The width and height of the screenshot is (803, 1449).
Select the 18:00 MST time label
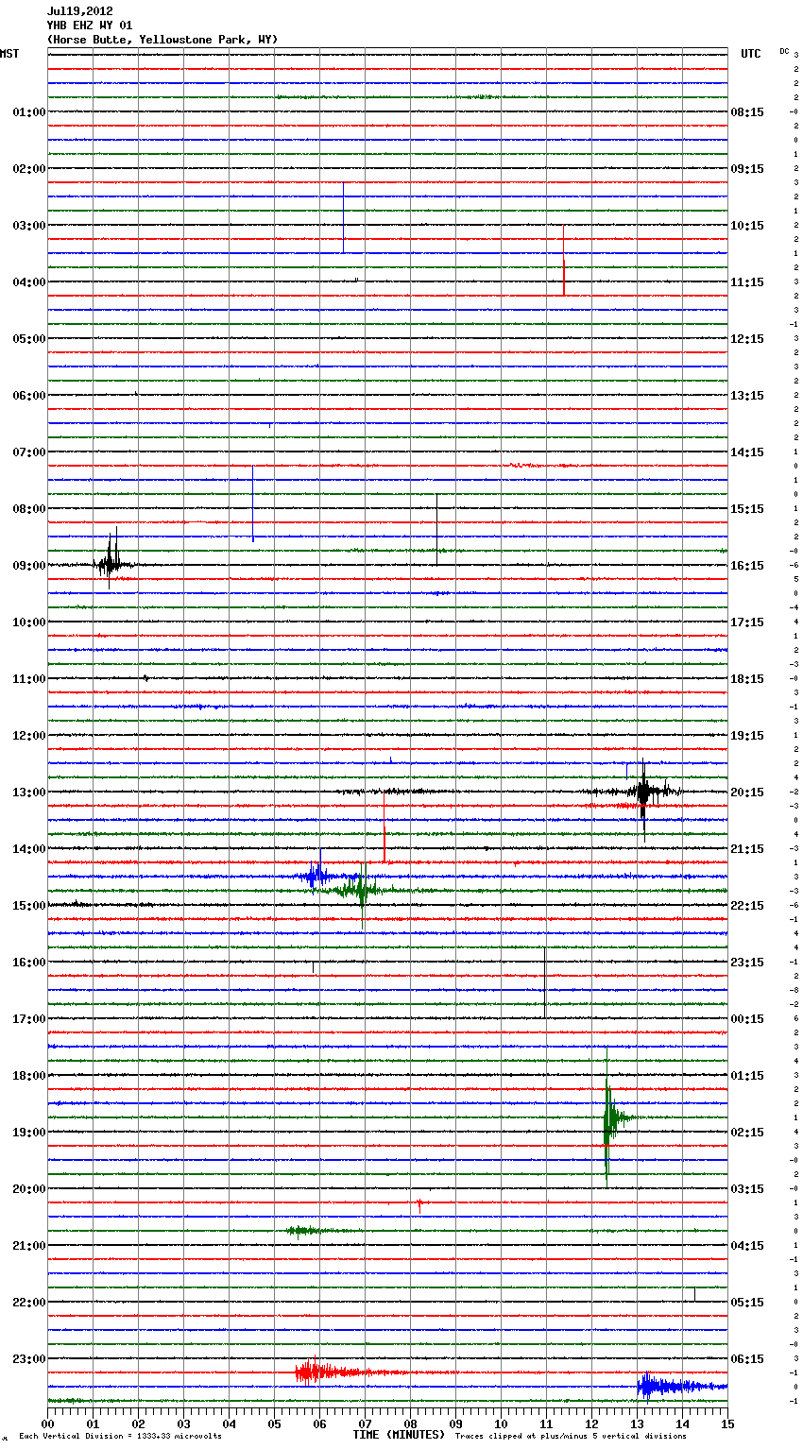tap(29, 1076)
